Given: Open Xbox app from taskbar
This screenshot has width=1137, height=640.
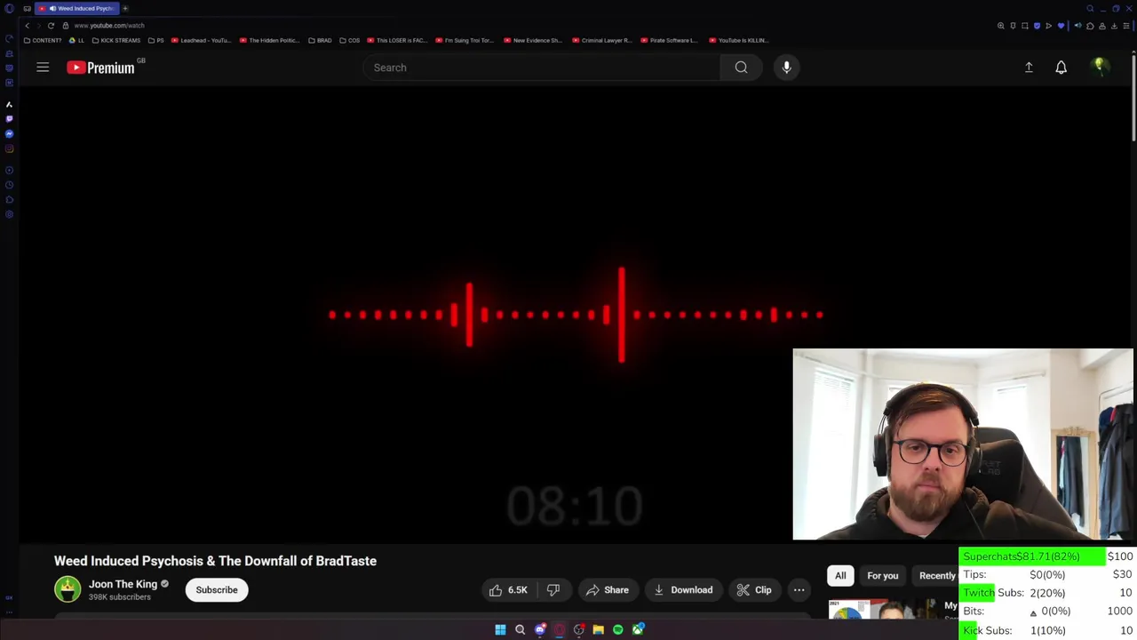Looking at the screenshot, I should (x=638, y=629).
